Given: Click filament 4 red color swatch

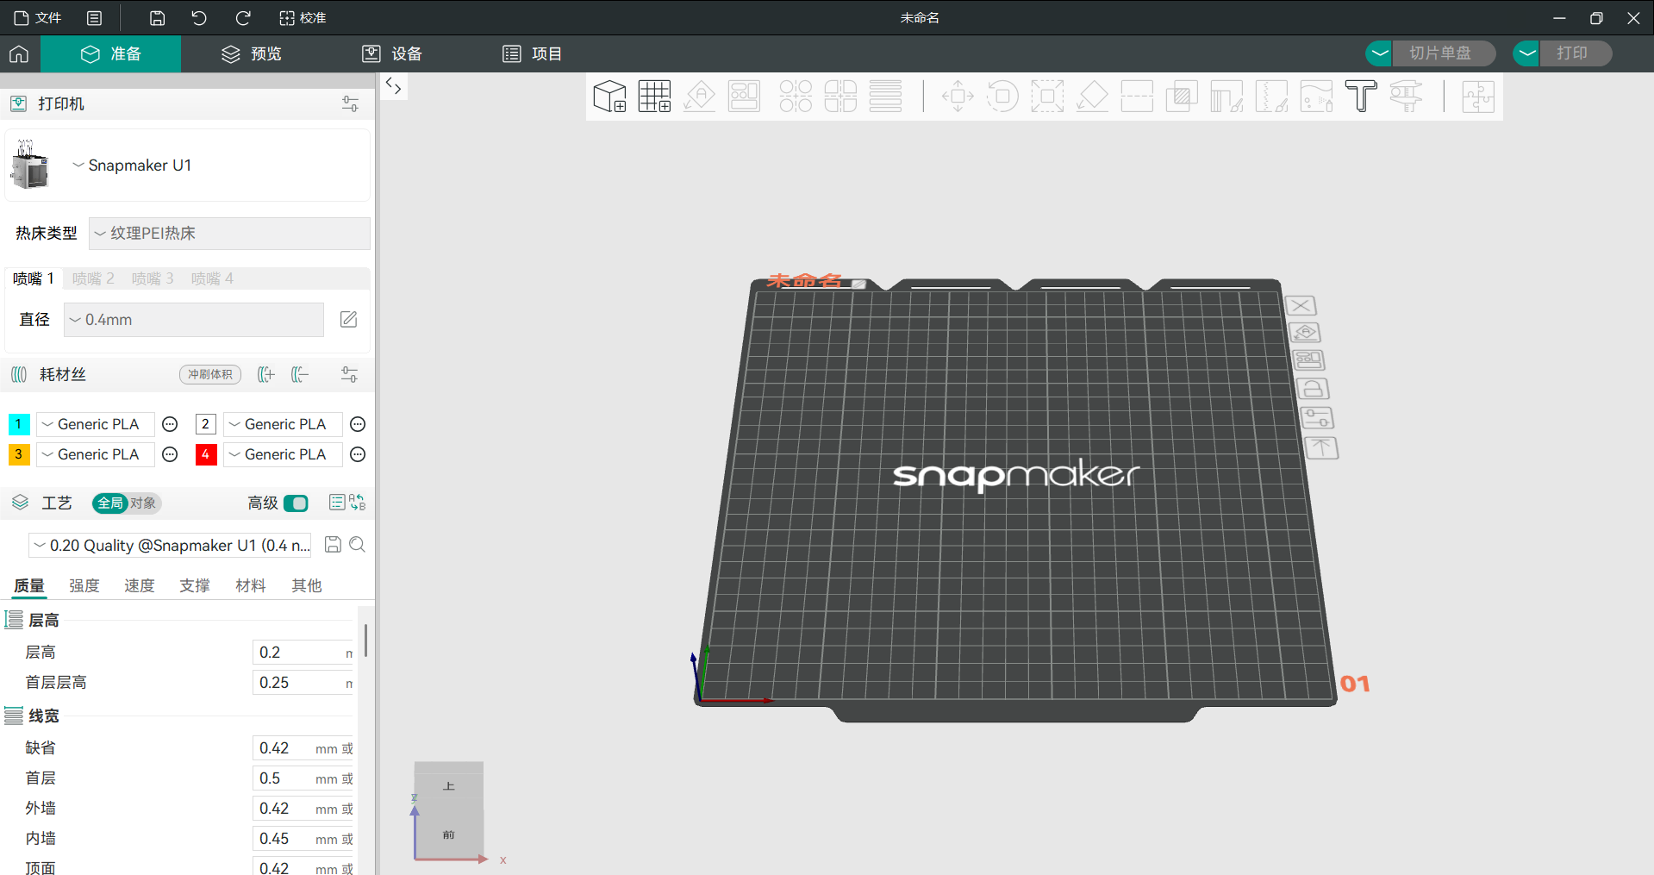Looking at the screenshot, I should 205,454.
